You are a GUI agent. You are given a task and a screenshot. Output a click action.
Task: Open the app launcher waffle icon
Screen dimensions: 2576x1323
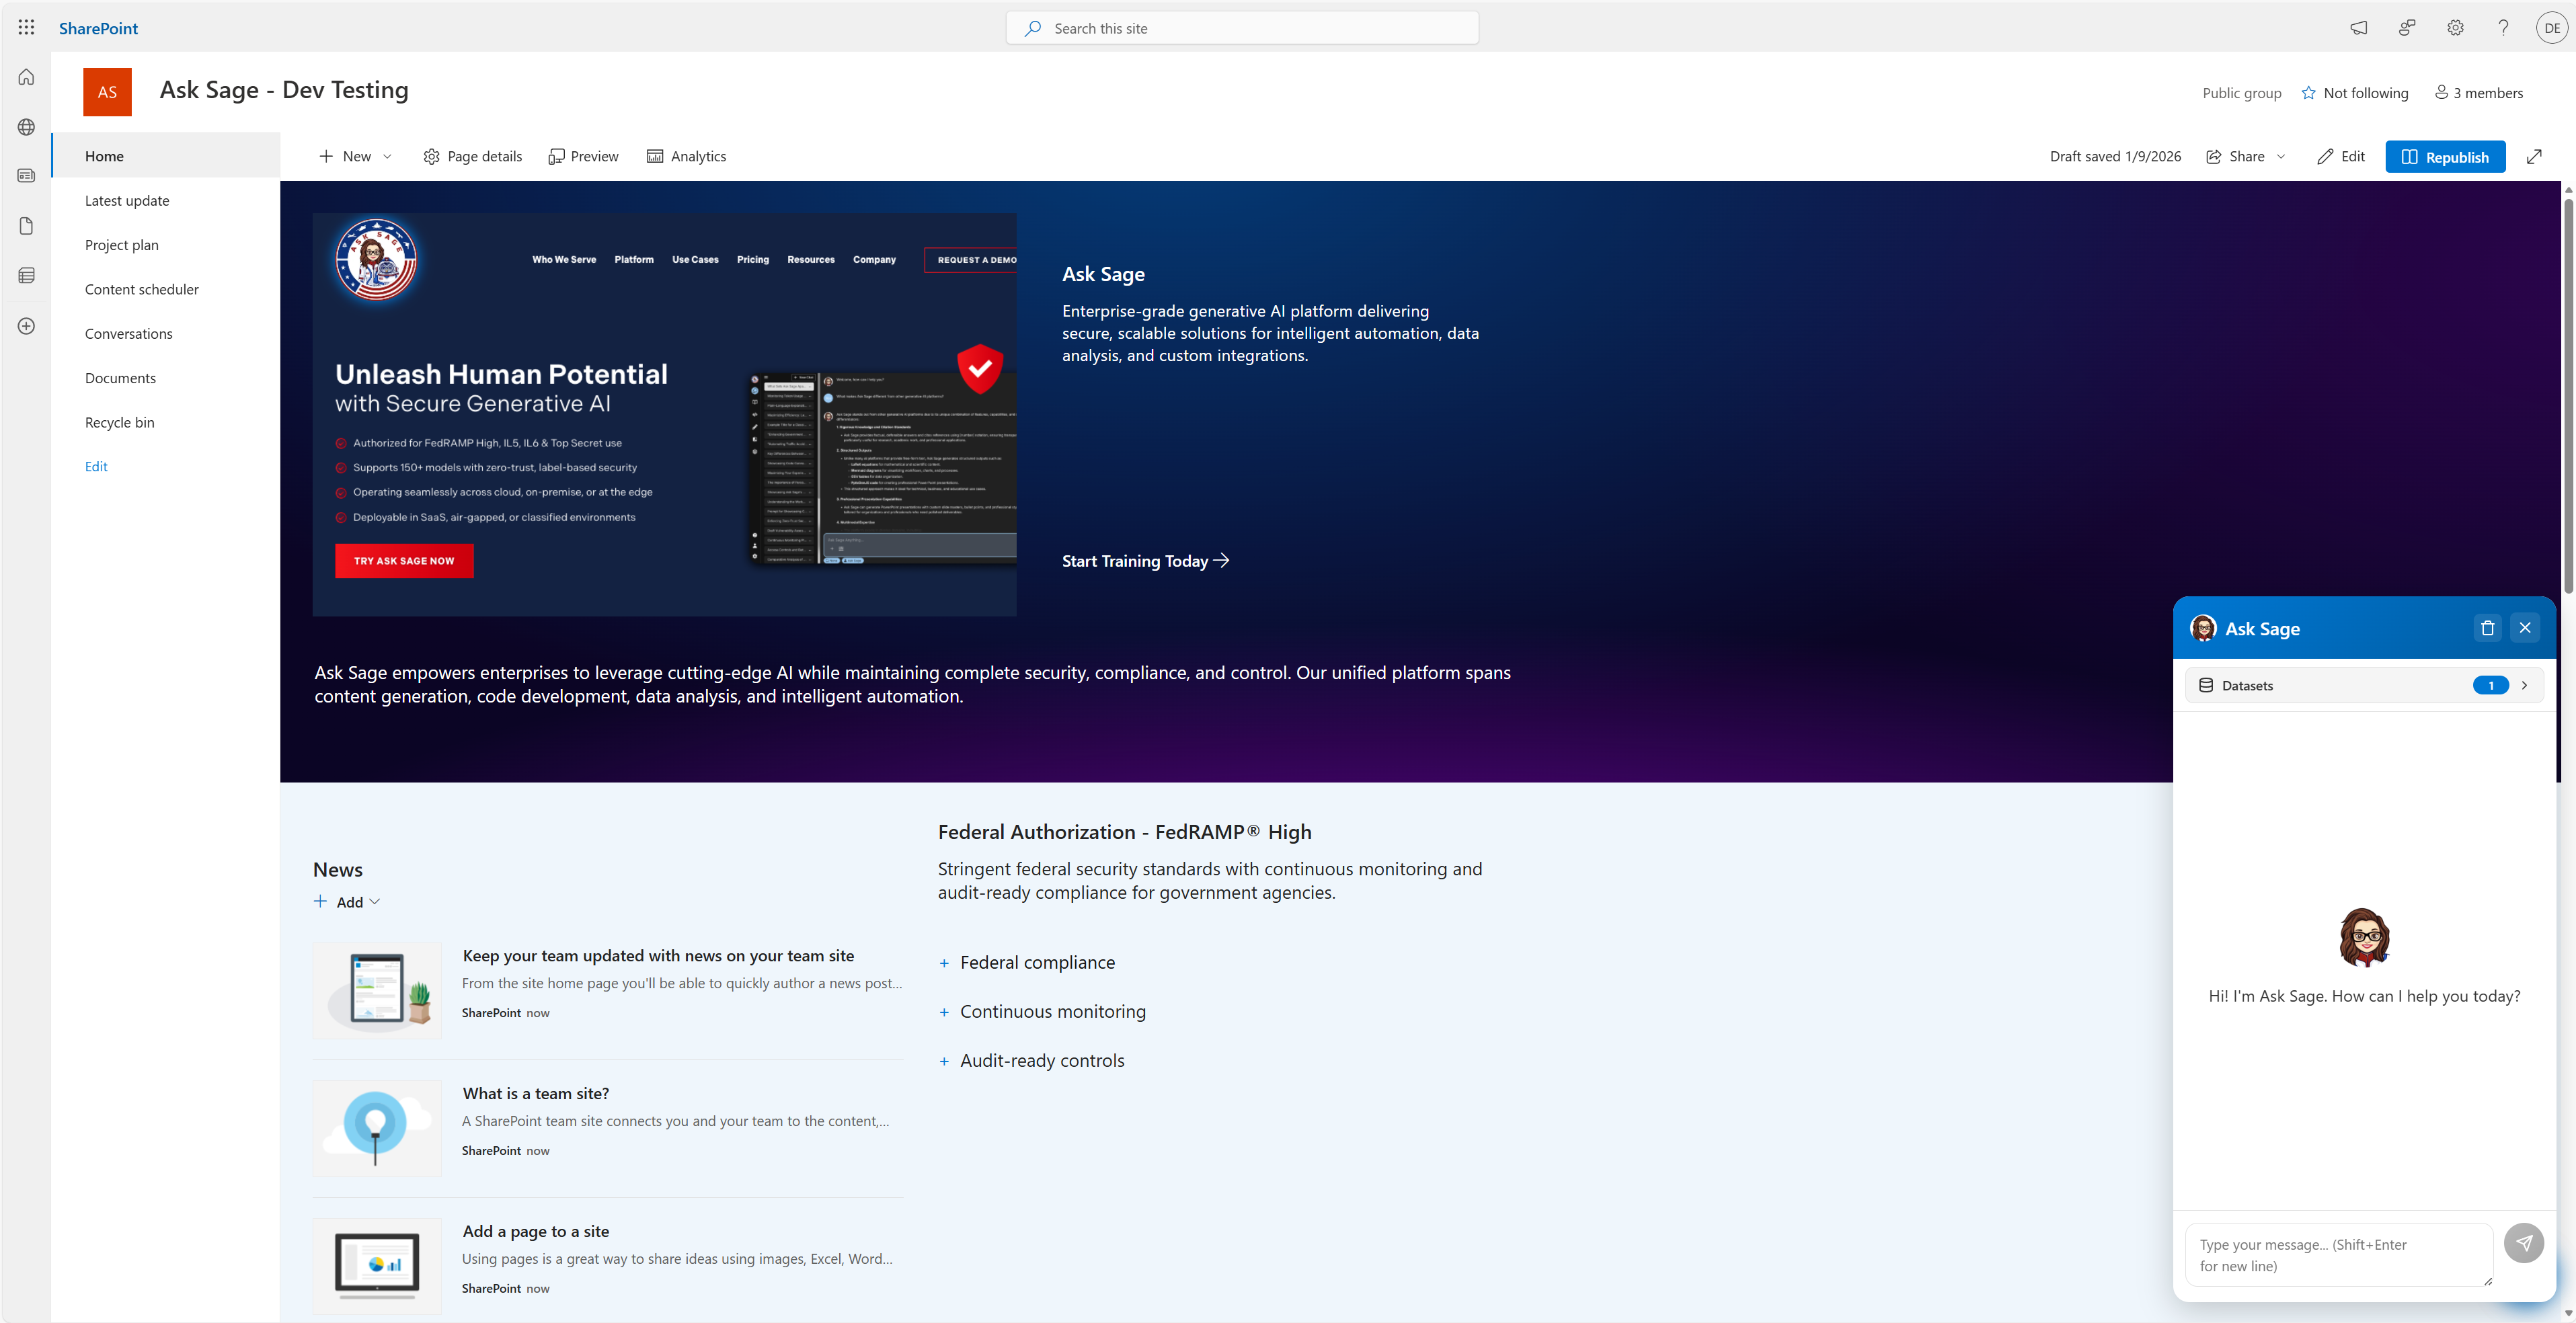coord(26,27)
